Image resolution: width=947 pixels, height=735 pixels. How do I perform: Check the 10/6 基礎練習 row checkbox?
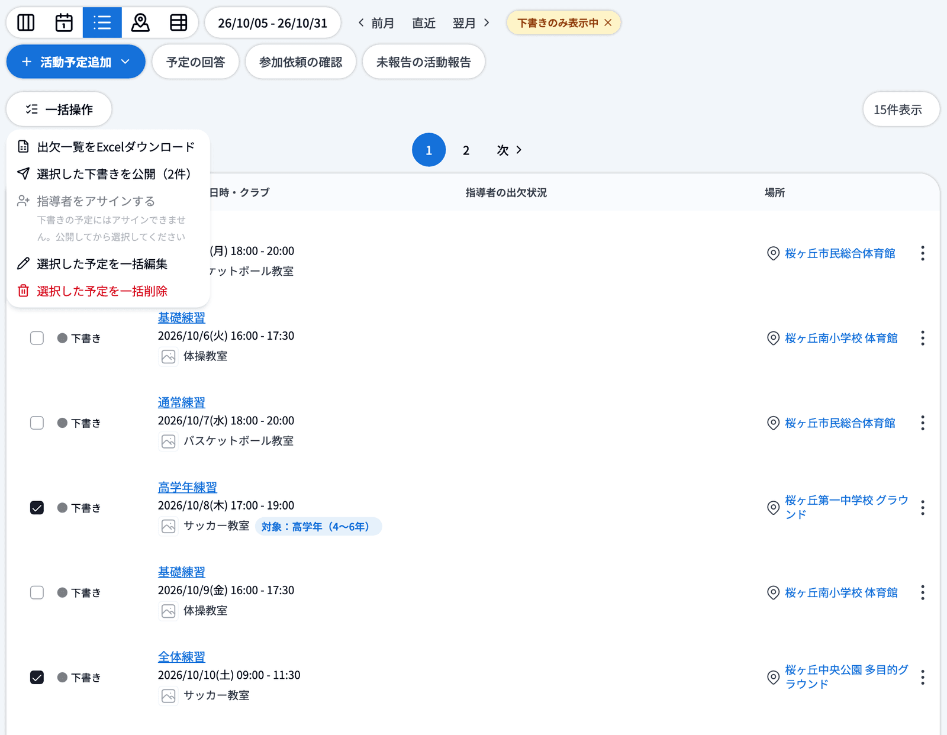point(37,338)
